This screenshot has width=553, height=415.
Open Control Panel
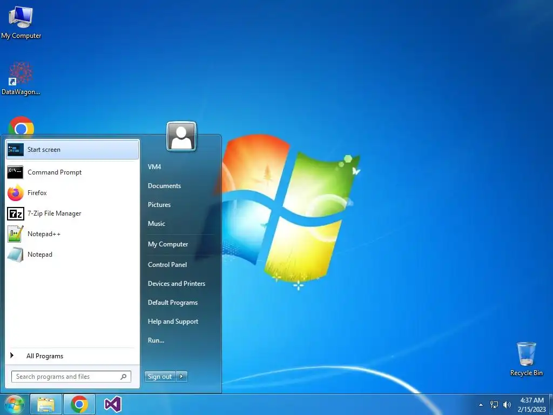coord(167,265)
